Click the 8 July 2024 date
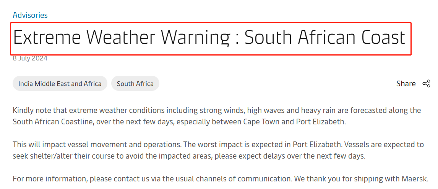The image size is (438, 189). click(x=30, y=58)
